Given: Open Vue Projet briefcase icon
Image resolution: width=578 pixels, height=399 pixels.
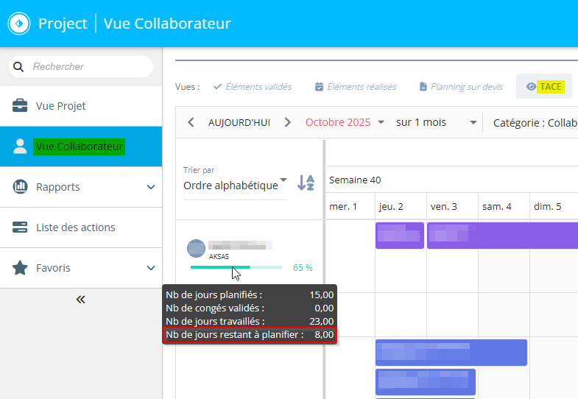Looking at the screenshot, I should click(x=20, y=106).
